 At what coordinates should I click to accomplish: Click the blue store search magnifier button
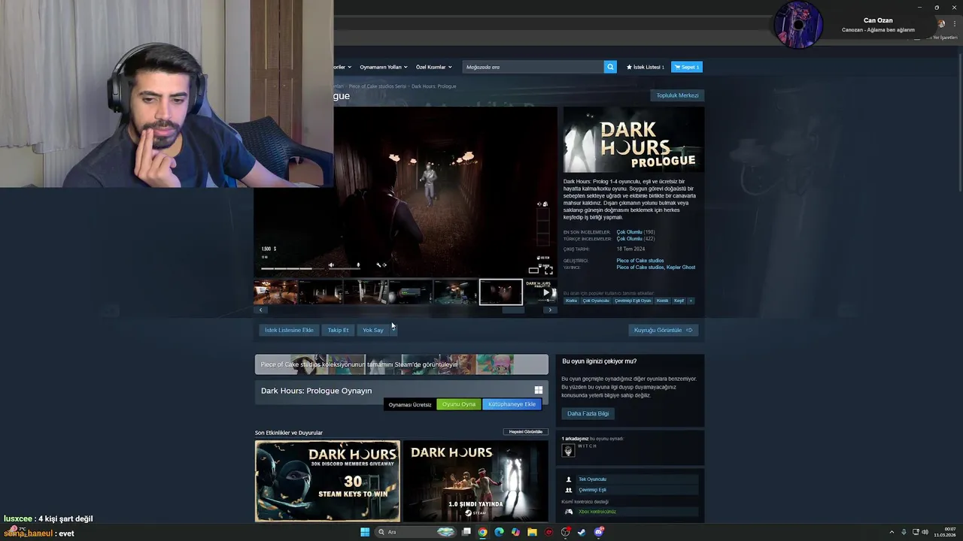[x=610, y=67]
